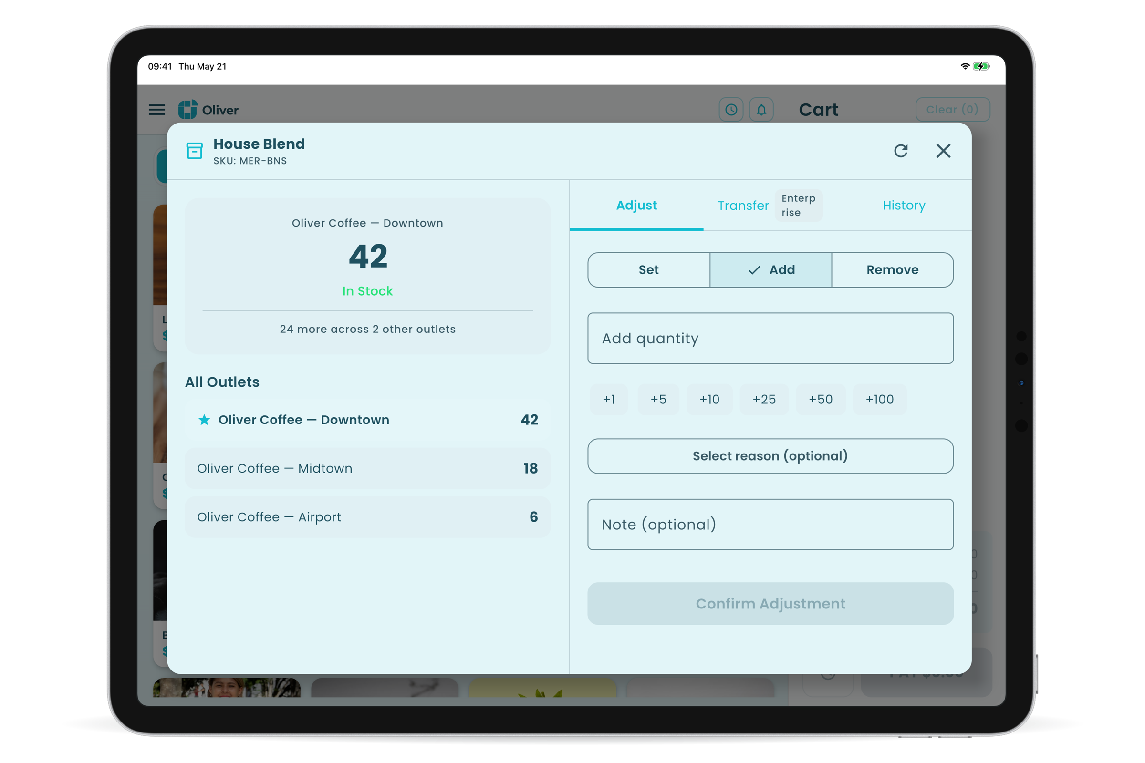Click the 09:41 time in status bar
The width and height of the screenshot is (1145, 763).
160,66
